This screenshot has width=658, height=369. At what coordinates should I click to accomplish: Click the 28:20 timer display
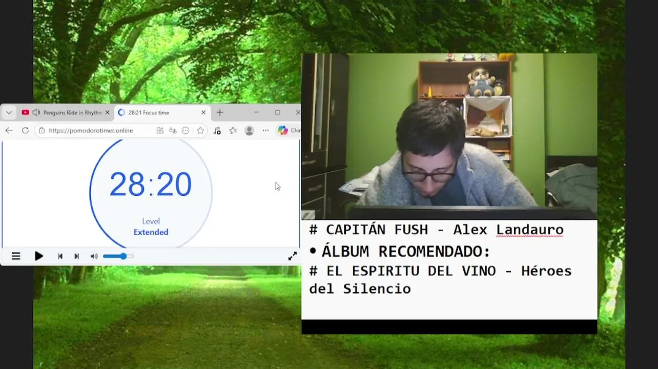[x=151, y=184]
